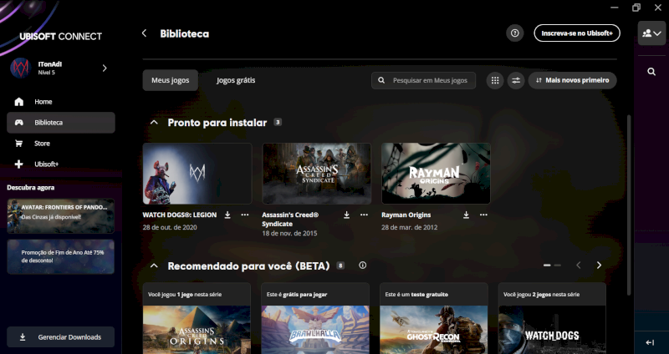Go back using the Biblioteca arrow

(145, 33)
